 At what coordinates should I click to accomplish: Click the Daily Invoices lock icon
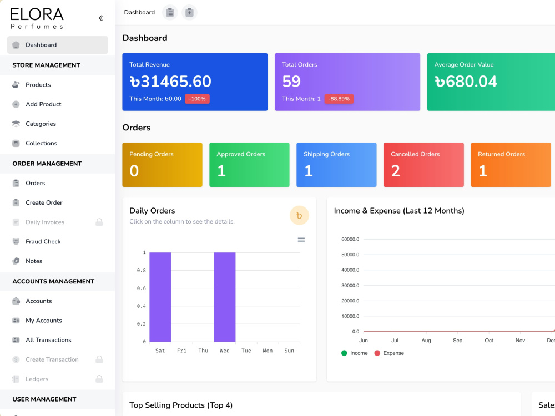pos(99,222)
